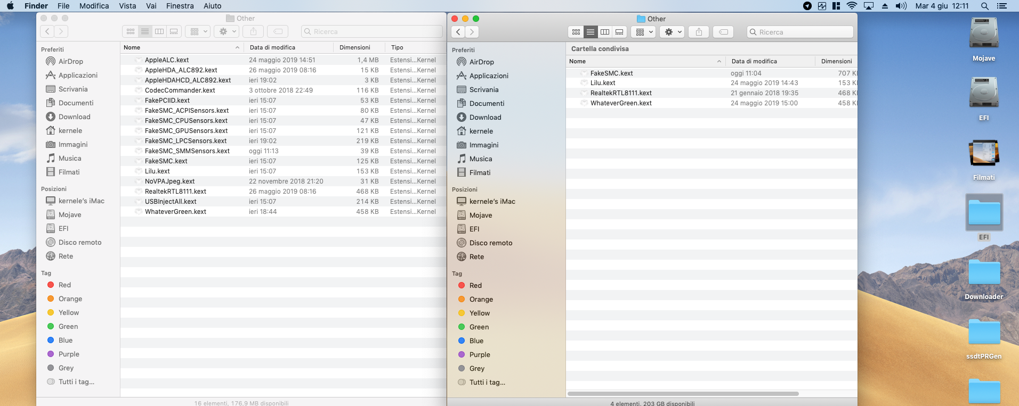Open the Finestra menu
The width and height of the screenshot is (1019, 406).
coord(180,6)
